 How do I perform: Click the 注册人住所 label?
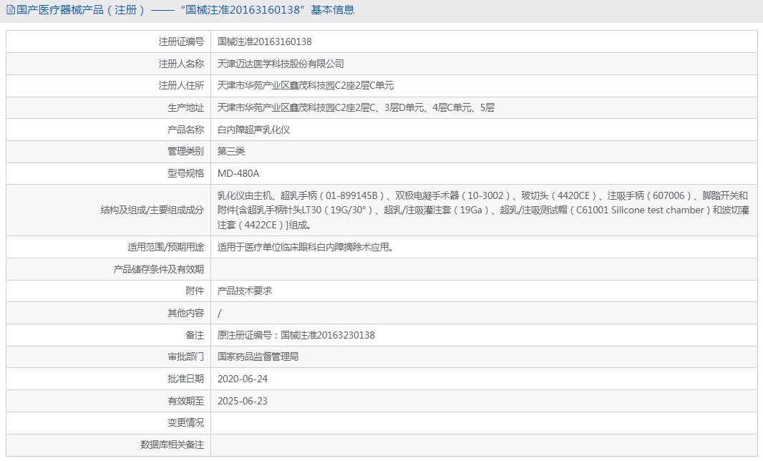pyautogui.click(x=181, y=86)
